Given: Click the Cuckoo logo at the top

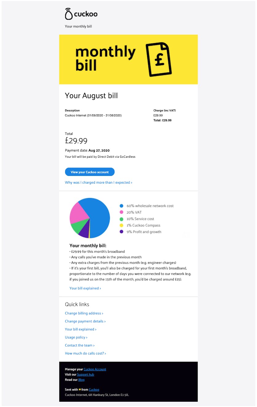Looking at the screenshot, I should point(81,14).
